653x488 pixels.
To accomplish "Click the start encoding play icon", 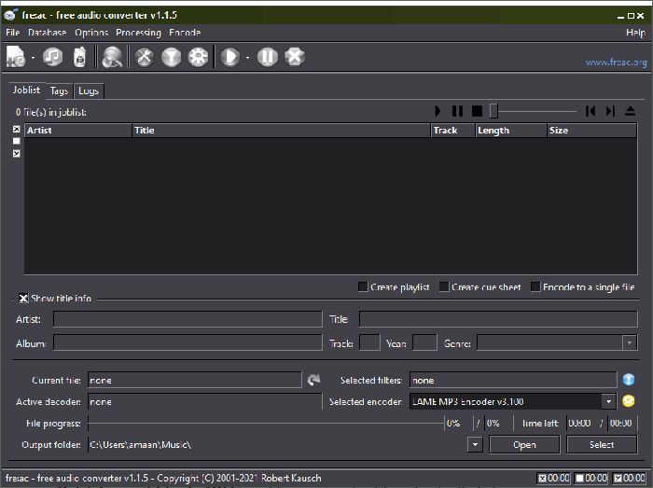I will coord(229,58).
